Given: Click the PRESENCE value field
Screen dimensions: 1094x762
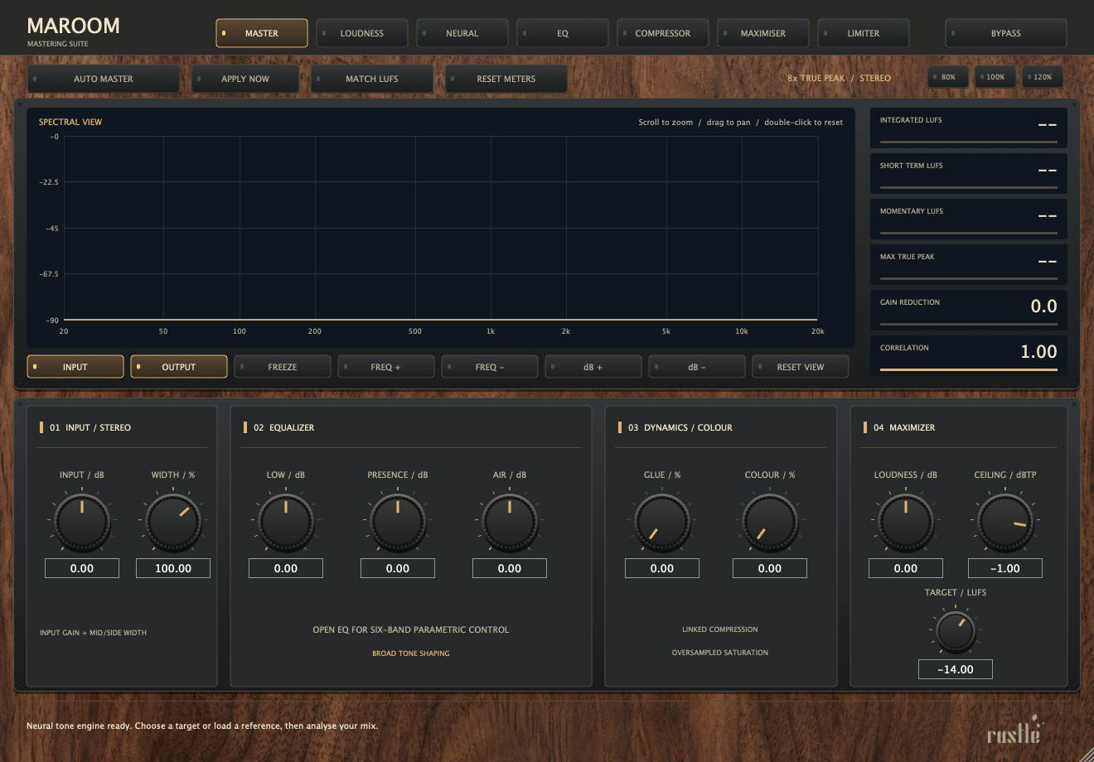Looking at the screenshot, I should pyautogui.click(x=398, y=568).
